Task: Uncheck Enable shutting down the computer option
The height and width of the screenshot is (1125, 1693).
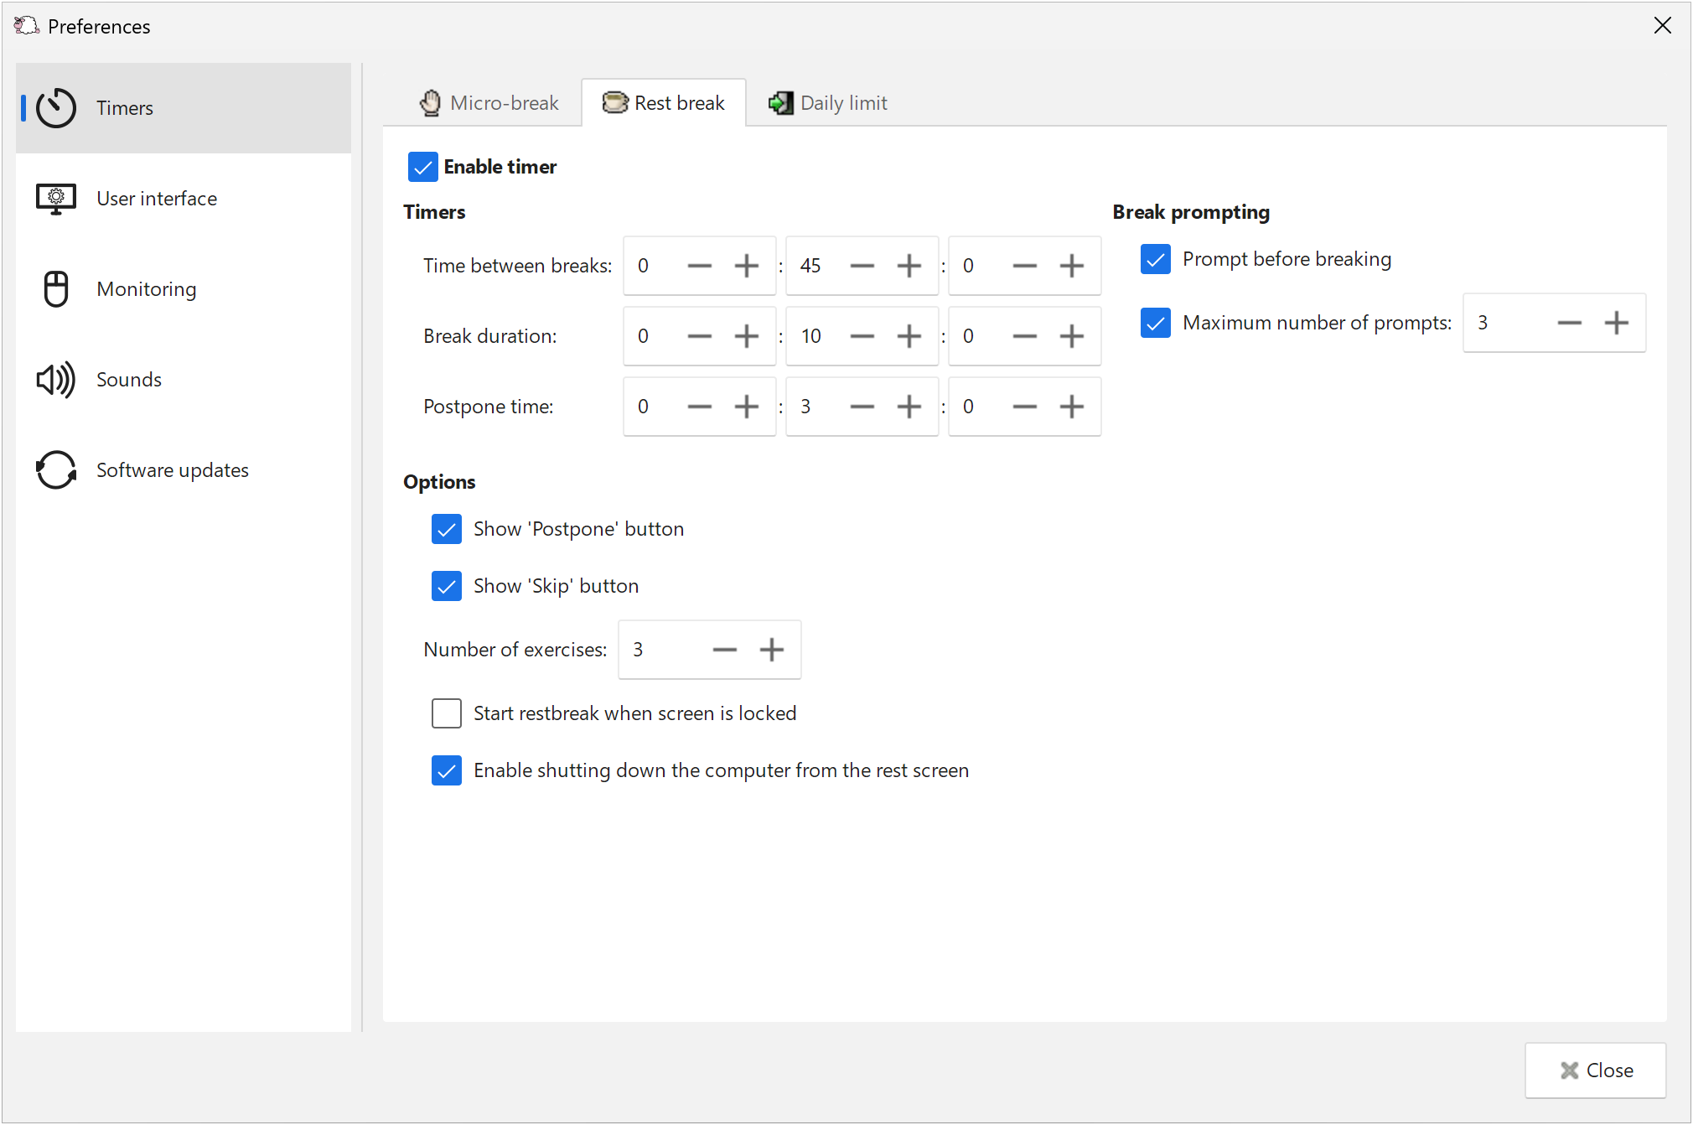Action: pos(447,770)
